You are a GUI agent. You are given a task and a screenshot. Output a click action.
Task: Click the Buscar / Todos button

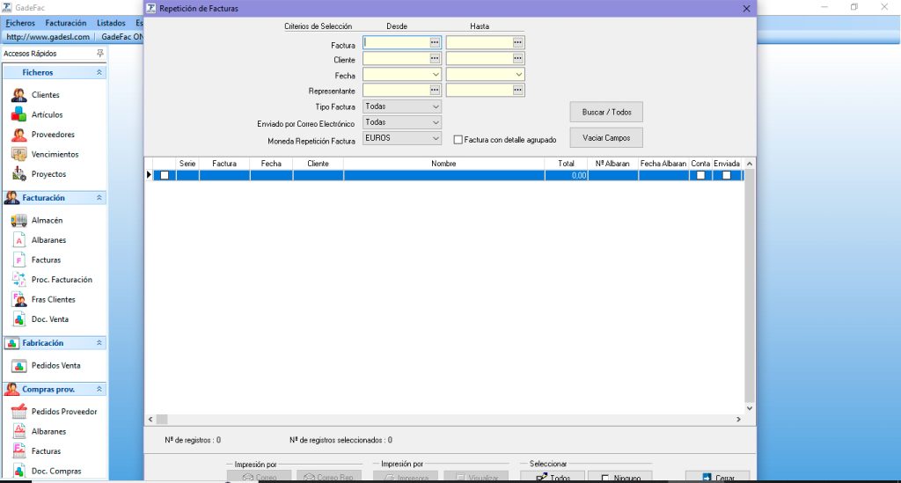click(606, 113)
